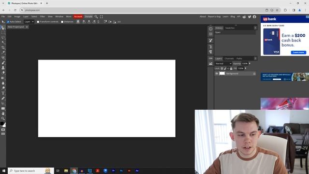Click the Donate button
This screenshot has height=174, width=309.
88,16
